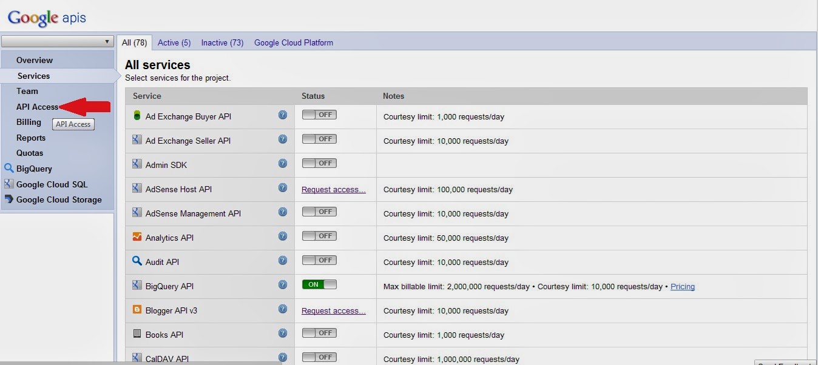Screen dimensions: 818x365
Task: Open Overview in the sidebar
Action: point(35,60)
